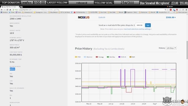Click the 16:9 aspect ratio value
The width and height of the screenshot is (188, 106).
click(x=12, y=33)
